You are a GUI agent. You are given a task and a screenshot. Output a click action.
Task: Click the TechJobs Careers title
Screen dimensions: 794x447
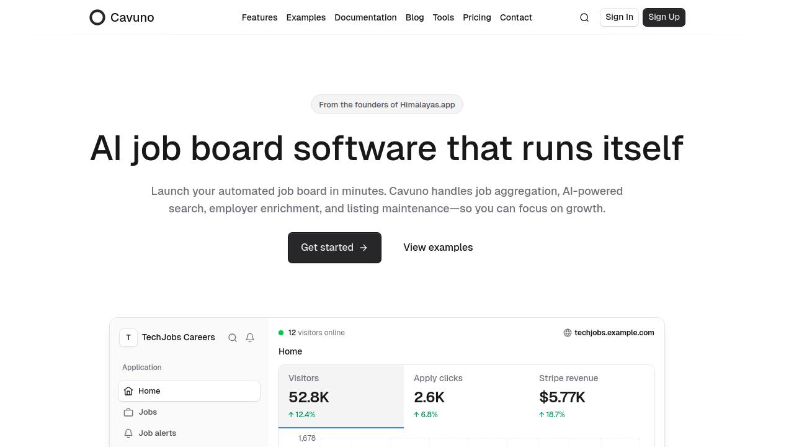pos(179,338)
